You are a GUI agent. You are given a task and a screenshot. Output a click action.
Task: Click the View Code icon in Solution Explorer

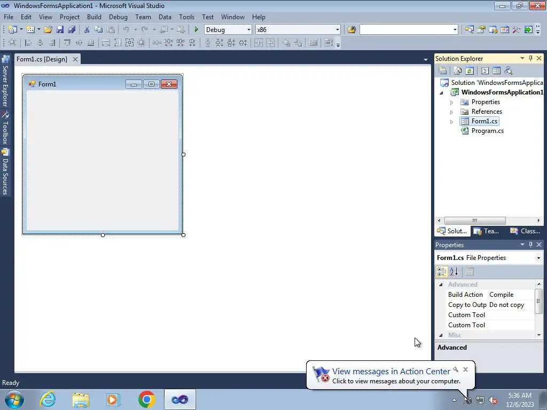tap(485, 71)
